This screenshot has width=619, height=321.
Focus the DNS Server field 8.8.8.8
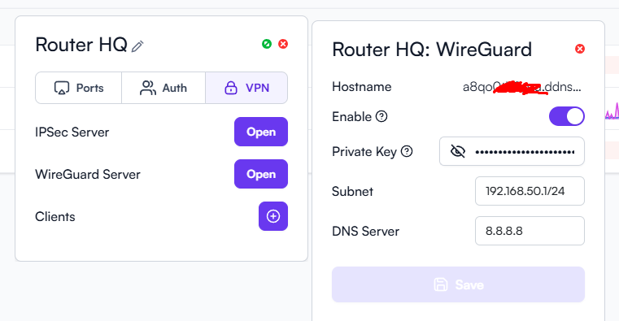[x=530, y=231]
